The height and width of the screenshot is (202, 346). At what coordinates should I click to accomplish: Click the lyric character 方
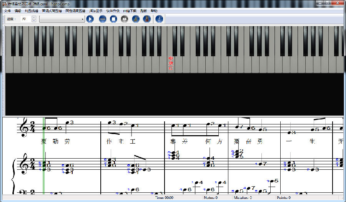[220, 141]
